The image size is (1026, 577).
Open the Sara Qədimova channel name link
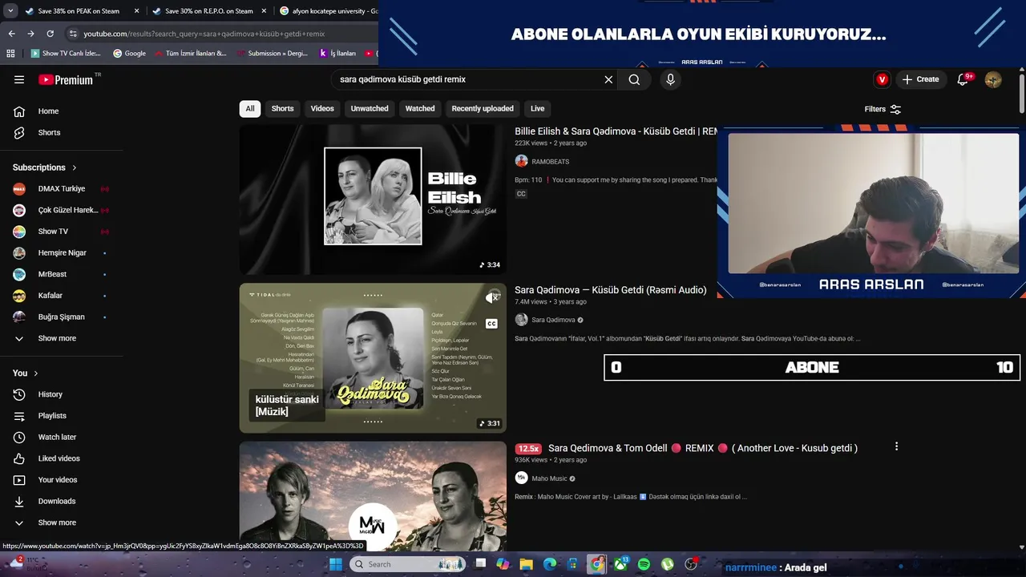click(x=553, y=320)
